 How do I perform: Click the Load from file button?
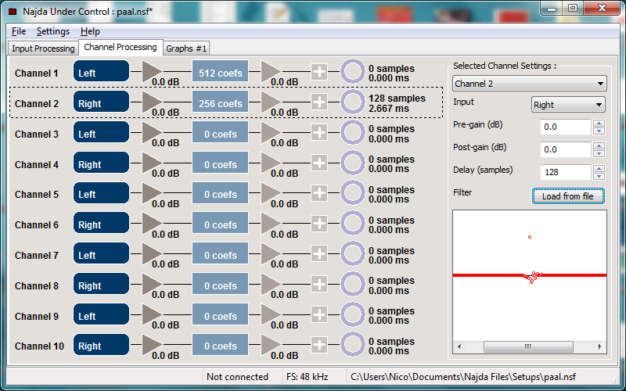pyautogui.click(x=568, y=196)
